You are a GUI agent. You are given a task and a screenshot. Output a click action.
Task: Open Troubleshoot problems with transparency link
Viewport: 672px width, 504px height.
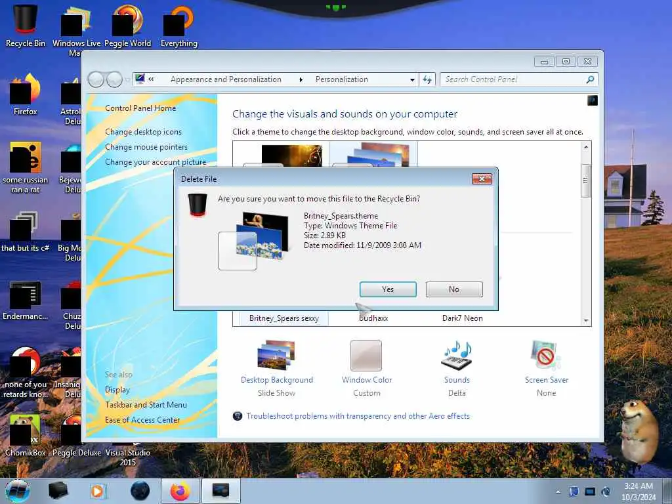[x=358, y=415]
